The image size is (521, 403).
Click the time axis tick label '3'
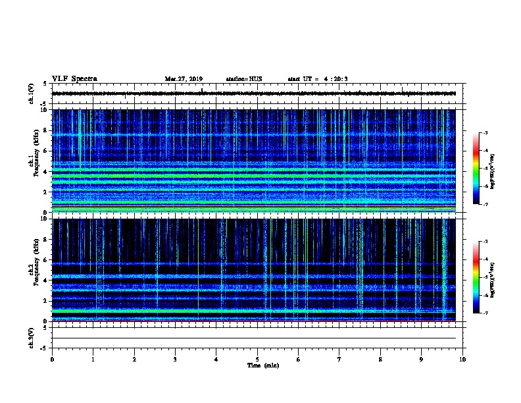click(175, 359)
